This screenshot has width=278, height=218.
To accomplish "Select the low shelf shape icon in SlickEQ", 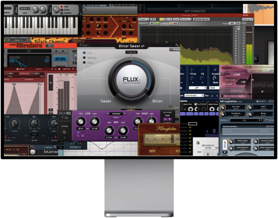I will coord(78,136).
